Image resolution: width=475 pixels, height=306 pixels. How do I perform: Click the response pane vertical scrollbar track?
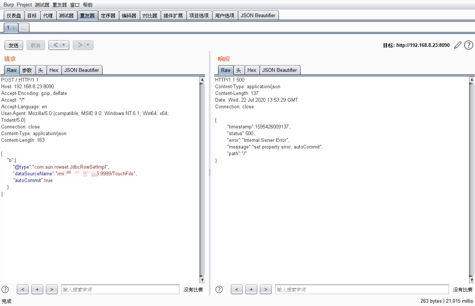[472, 180]
